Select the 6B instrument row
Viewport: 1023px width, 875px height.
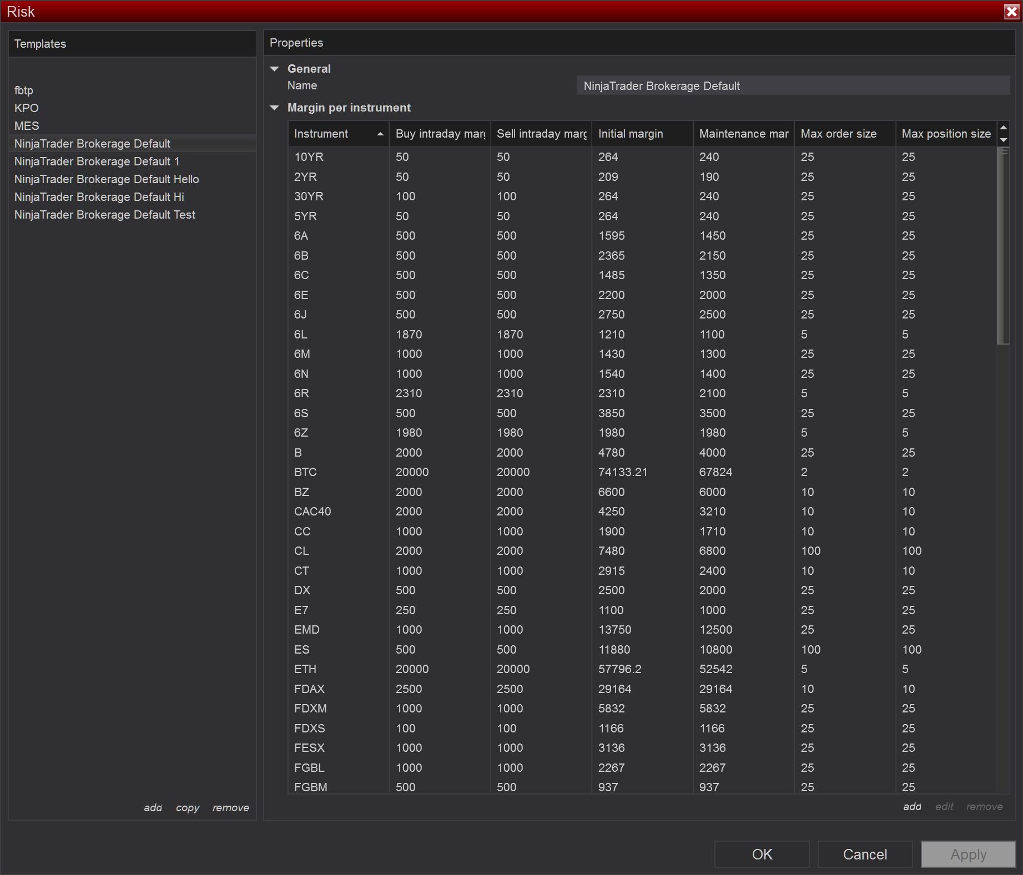pos(642,256)
